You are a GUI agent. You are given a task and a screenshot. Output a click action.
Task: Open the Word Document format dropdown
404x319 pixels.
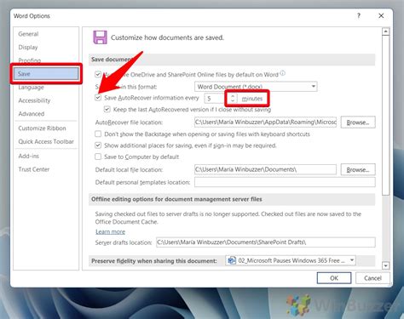pyautogui.click(x=256, y=87)
